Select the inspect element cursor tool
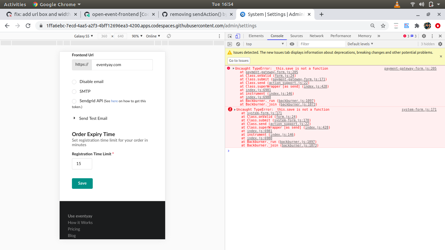This screenshot has width=445, height=250. (x=229, y=36)
